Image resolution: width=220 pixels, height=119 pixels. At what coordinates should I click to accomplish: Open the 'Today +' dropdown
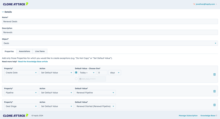coord(87,73)
